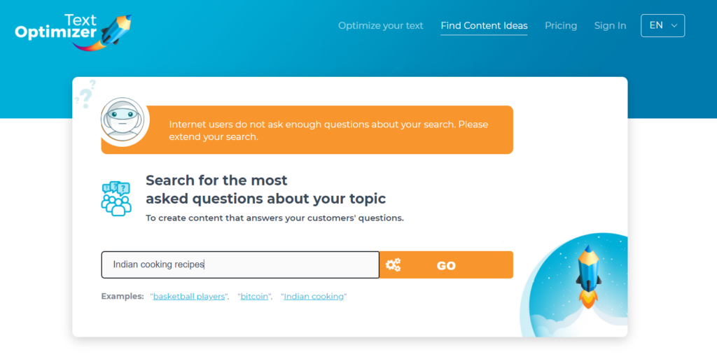Try the Indian cooking example link

pyautogui.click(x=314, y=297)
